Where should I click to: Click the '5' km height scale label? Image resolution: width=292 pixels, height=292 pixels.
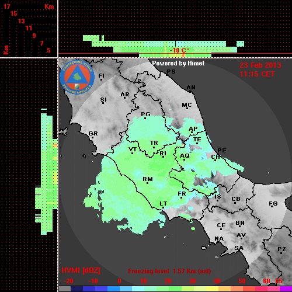click(48, 50)
